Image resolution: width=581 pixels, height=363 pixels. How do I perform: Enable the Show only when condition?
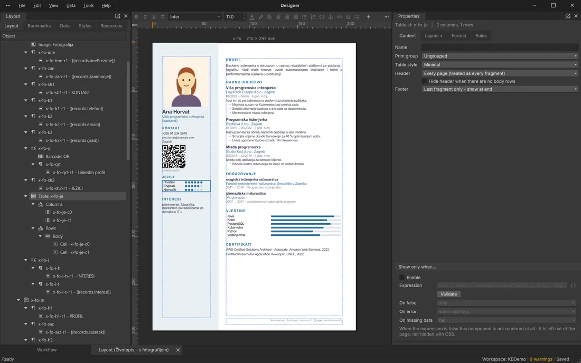pos(402,278)
